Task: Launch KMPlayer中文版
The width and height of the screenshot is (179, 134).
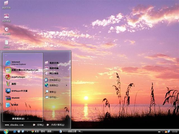Action: [20, 91]
